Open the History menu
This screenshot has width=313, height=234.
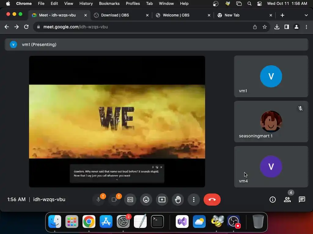(86, 4)
